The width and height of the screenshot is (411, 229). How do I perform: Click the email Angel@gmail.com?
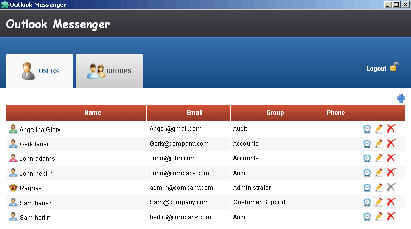175,129
